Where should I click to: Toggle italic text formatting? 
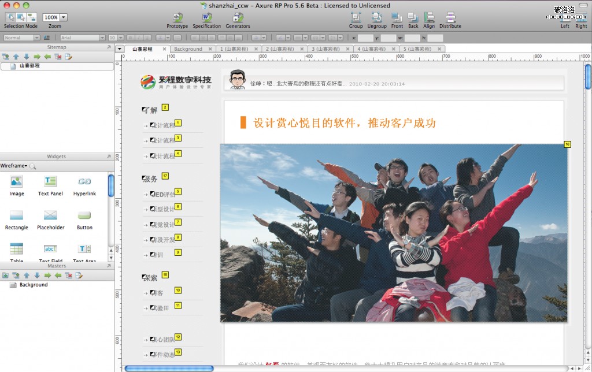(x=138, y=37)
